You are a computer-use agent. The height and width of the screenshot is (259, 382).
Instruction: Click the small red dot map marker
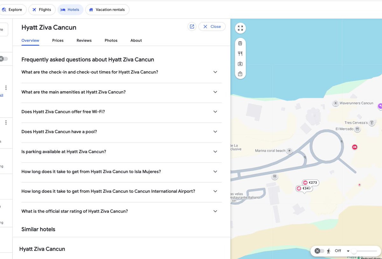(359, 185)
